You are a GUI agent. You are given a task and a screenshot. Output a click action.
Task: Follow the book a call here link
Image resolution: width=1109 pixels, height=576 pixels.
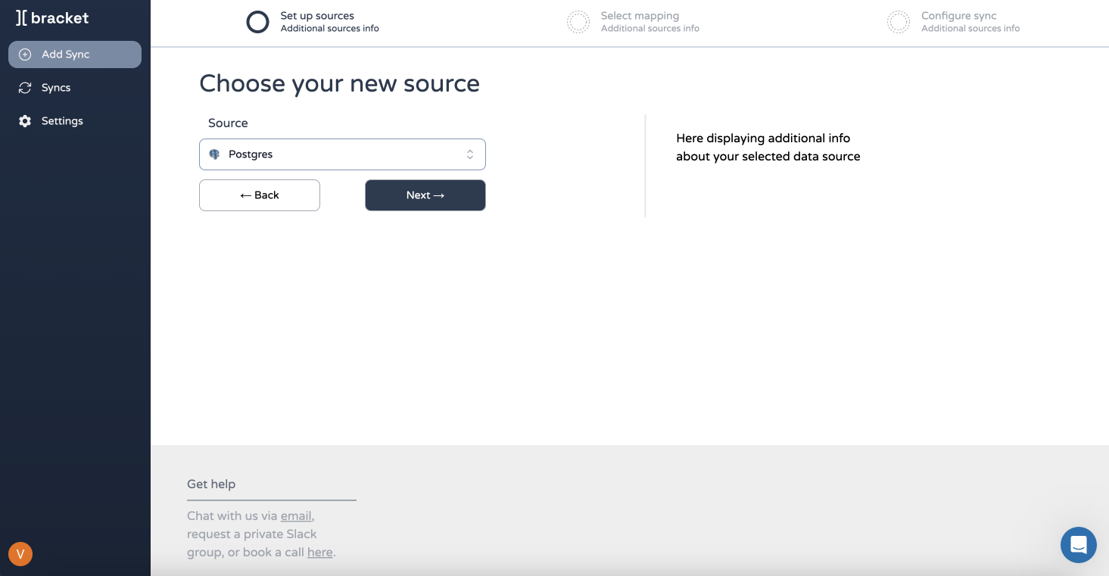click(x=319, y=553)
